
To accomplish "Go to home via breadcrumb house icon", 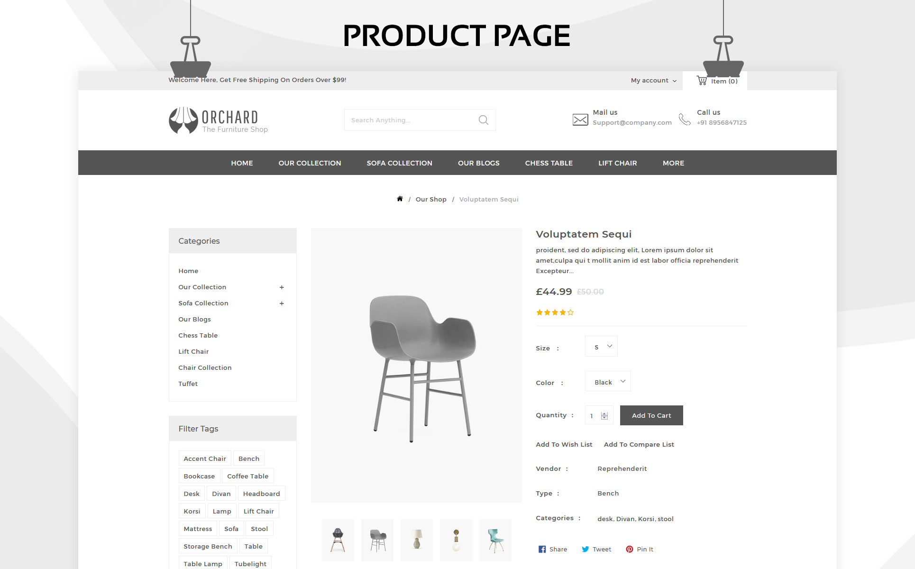I will [x=400, y=199].
